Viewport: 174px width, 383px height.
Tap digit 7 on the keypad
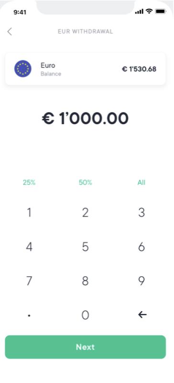[x=29, y=281]
